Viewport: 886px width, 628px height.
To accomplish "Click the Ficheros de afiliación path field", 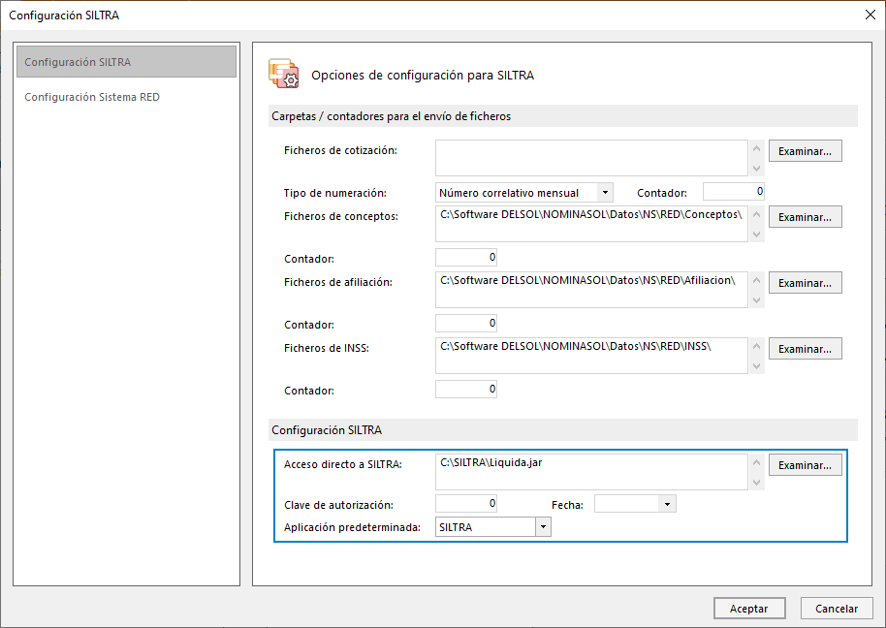I will tap(591, 290).
